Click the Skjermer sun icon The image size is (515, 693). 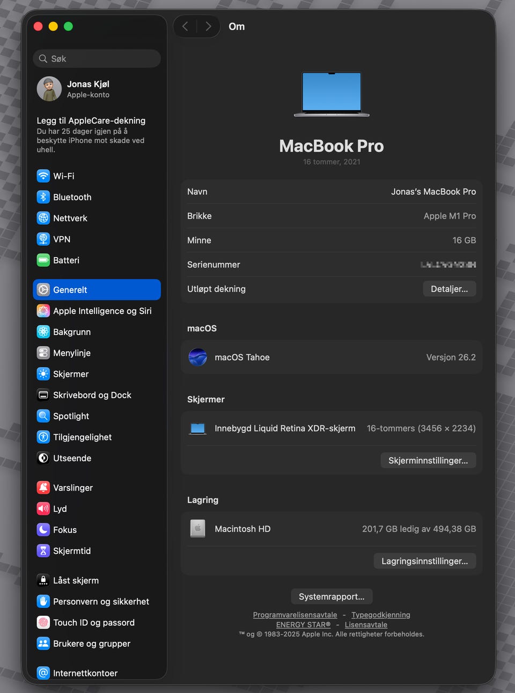(43, 374)
